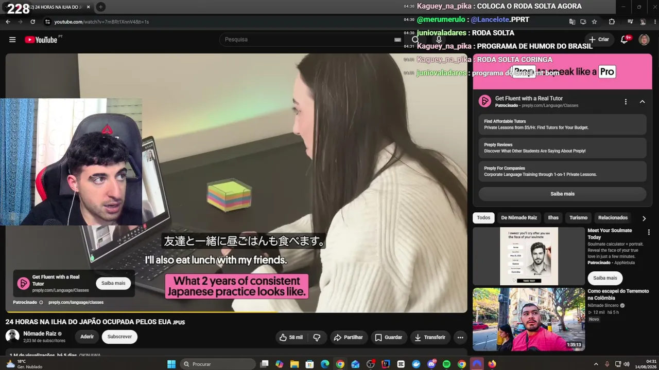The image size is (659, 370).
Task: Open the YouTube notifications bell
Action: tap(625, 40)
